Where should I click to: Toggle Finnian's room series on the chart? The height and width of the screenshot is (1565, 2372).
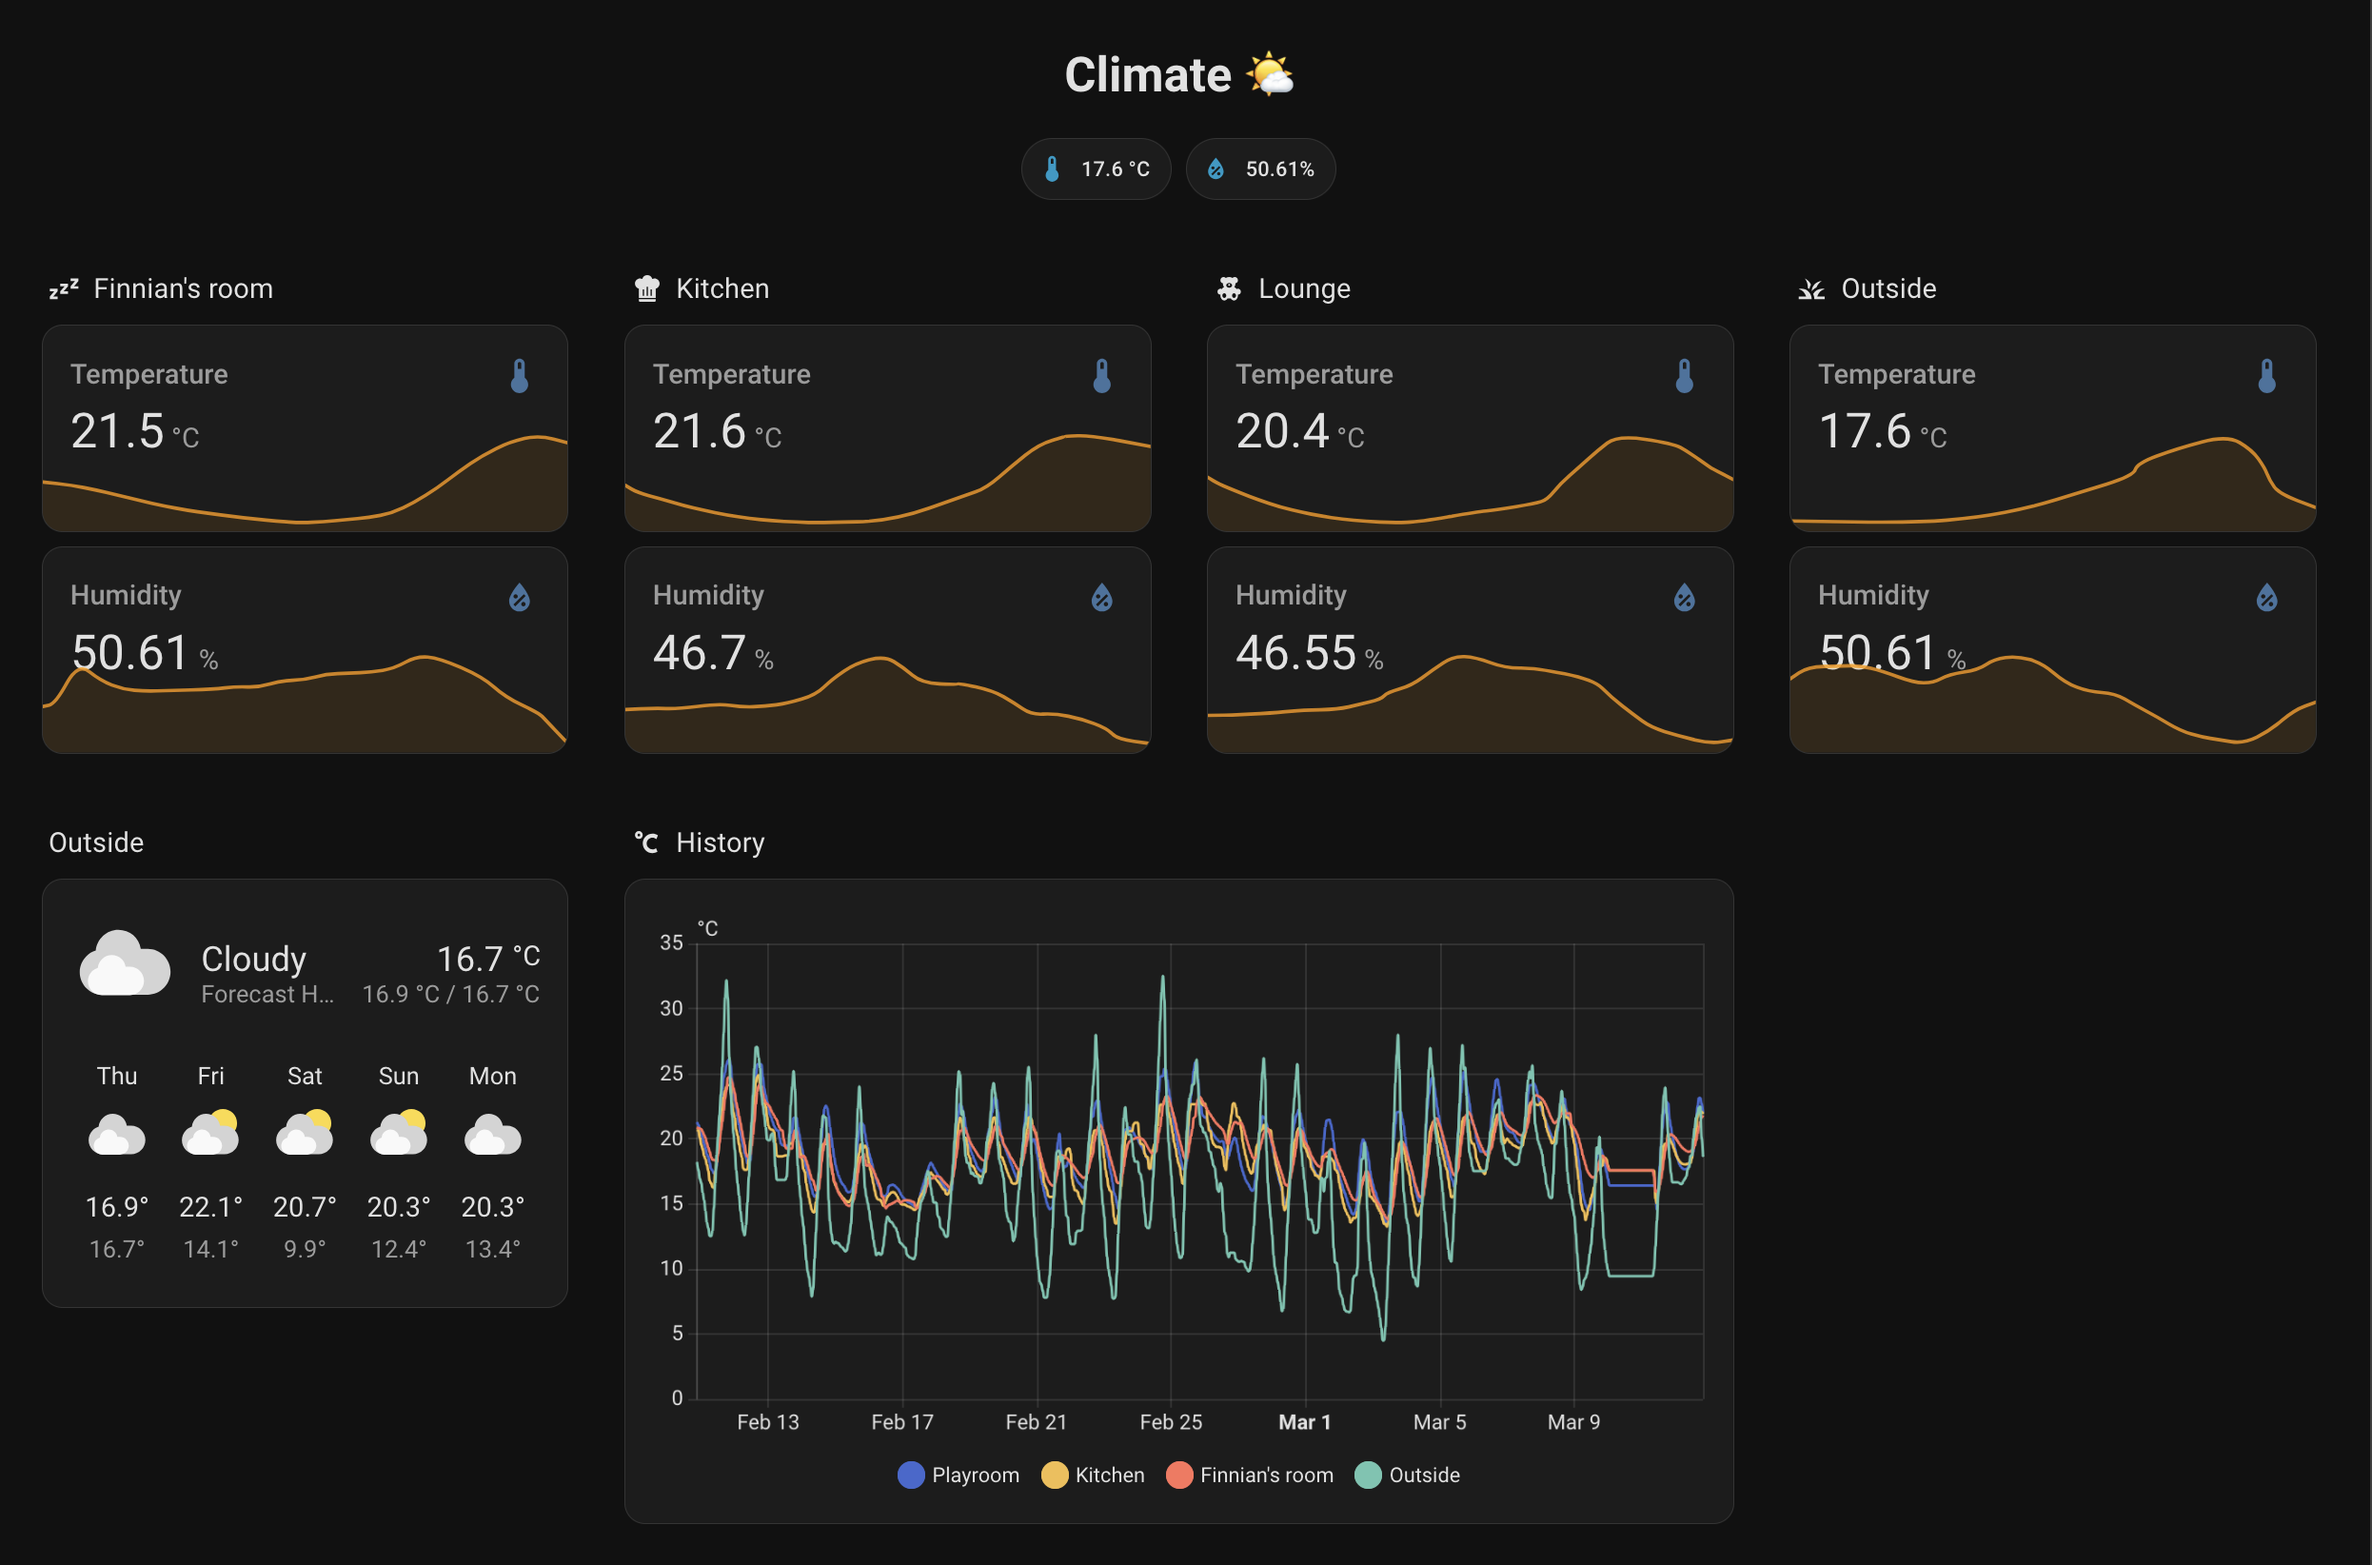pos(1251,1476)
